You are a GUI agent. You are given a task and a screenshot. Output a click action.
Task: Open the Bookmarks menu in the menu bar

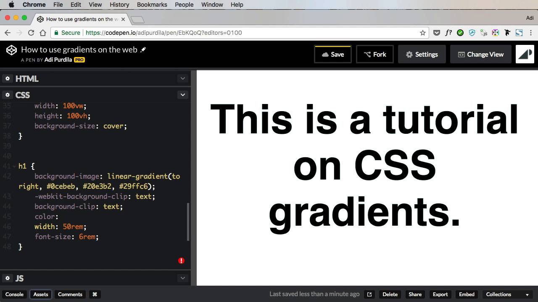[x=152, y=5]
